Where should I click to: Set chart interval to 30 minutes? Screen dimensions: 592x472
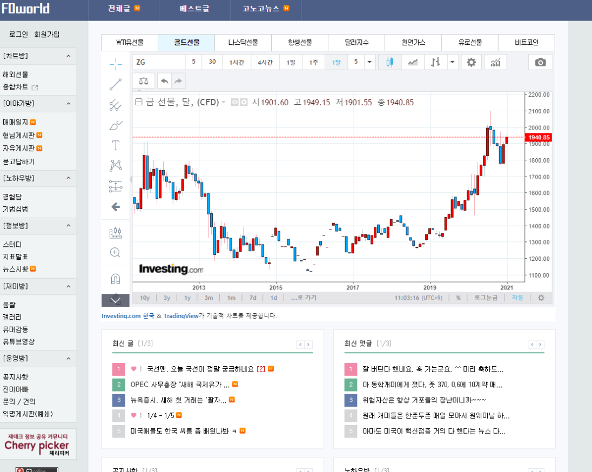(x=212, y=62)
